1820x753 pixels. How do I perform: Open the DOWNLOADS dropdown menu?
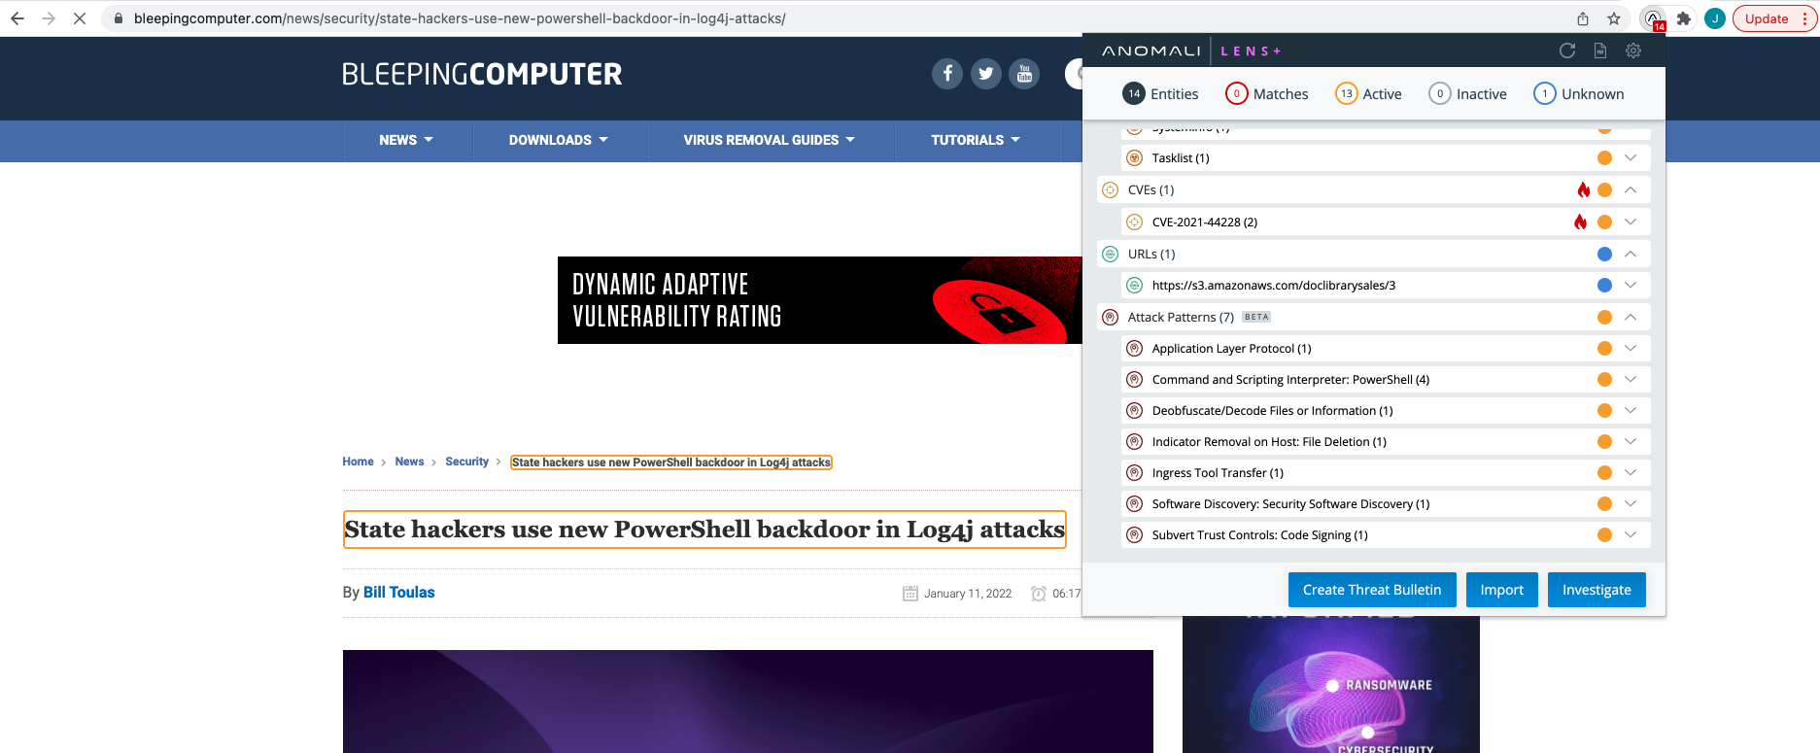(x=559, y=140)
